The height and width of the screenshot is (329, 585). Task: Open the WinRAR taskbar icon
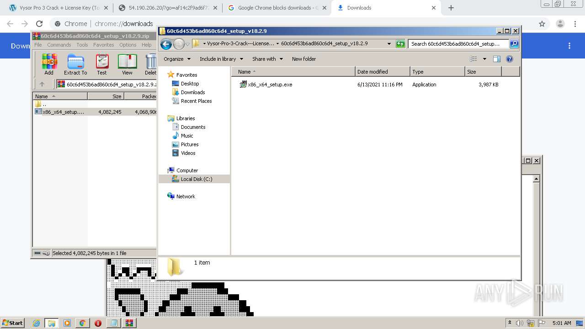tap(129, 323)
